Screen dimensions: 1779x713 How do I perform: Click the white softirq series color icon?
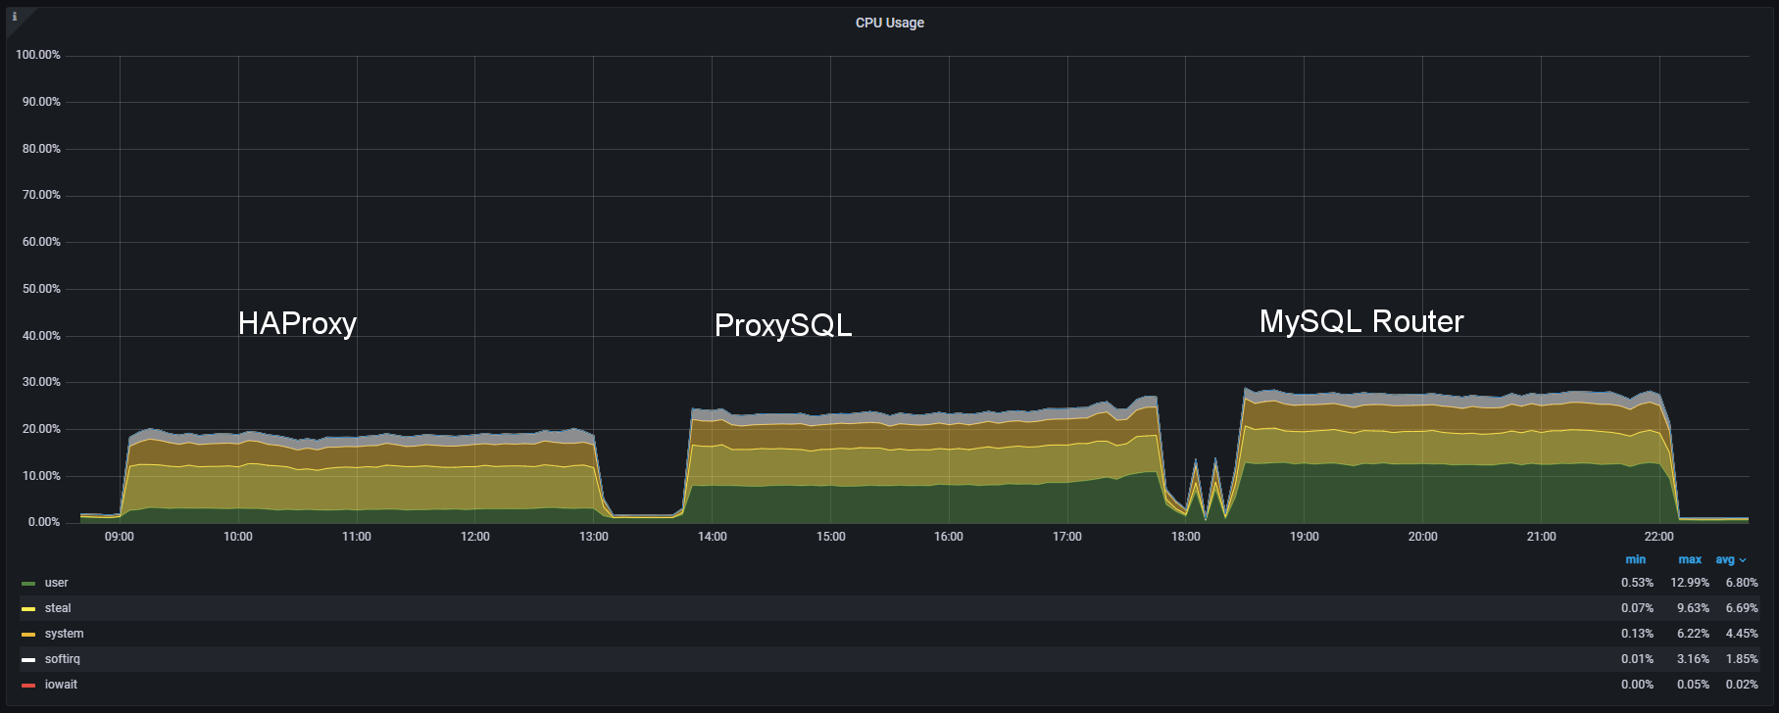coord(28,660)
